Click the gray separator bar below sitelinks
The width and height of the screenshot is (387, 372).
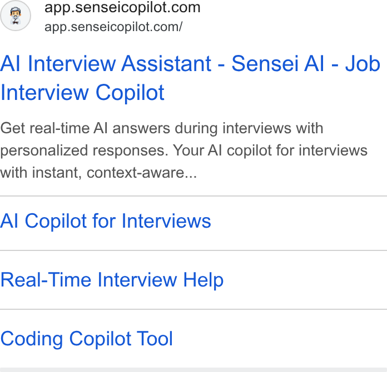point(193,370)
